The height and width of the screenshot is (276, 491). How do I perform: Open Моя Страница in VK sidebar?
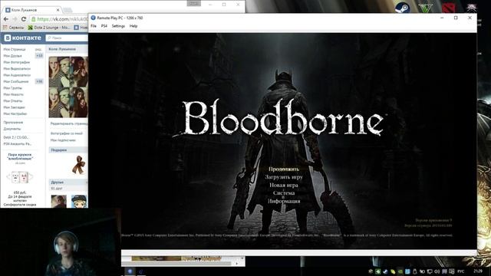click(x=15, y=49)
